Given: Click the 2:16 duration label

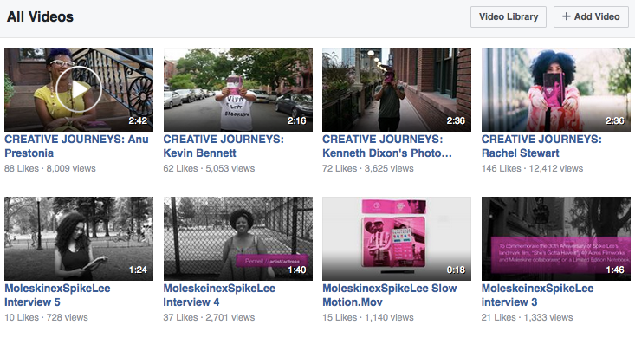Looking at the screenshot, I should point(296,120).
